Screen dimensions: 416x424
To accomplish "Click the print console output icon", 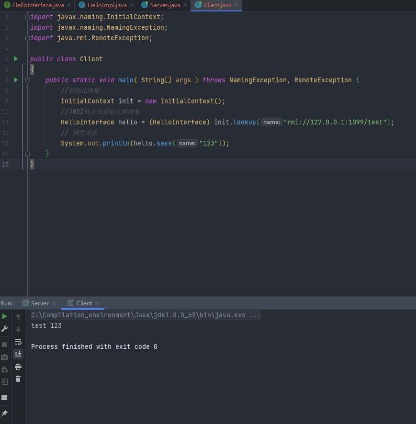I will click(x=18, y=367).
